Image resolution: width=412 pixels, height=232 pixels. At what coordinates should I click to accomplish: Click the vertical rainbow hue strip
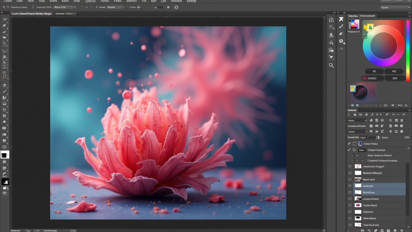point(408,50)
